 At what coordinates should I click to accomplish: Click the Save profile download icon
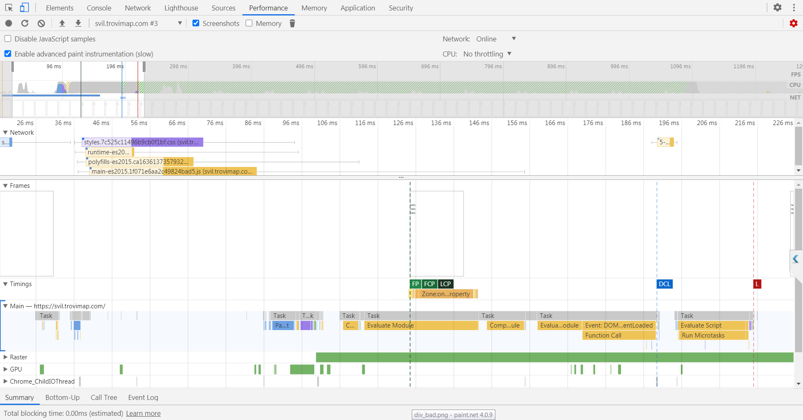point(78,23)
